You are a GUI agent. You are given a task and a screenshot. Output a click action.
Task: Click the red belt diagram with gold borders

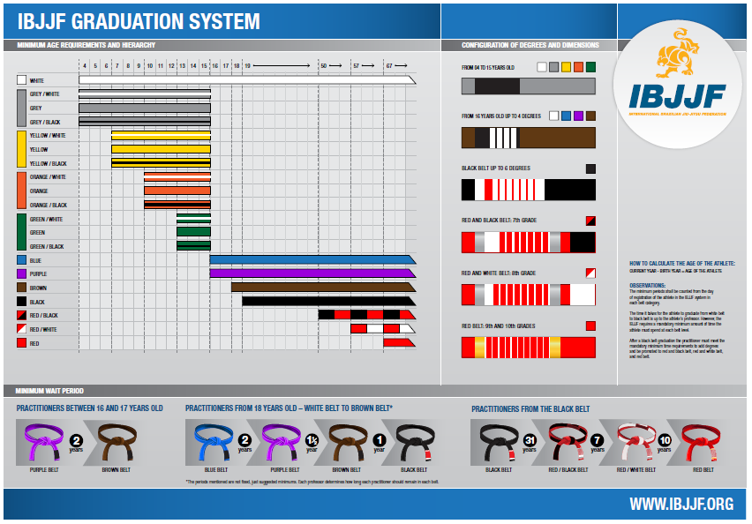pyautogui.click(x=529, y=348)
